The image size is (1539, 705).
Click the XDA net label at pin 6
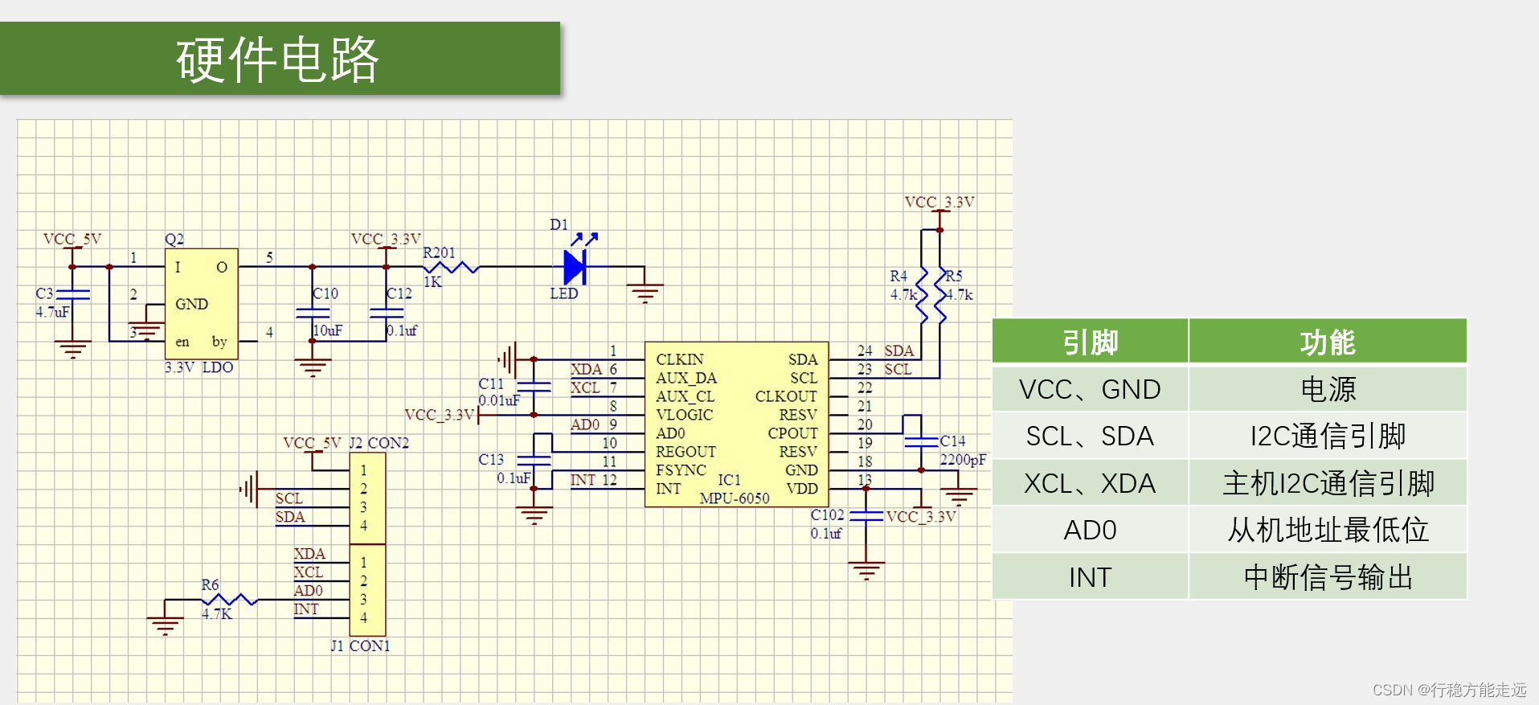586,370
